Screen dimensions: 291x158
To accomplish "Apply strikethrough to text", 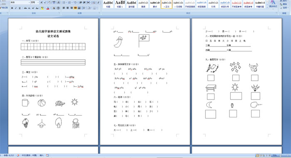I will pos(25,8).
